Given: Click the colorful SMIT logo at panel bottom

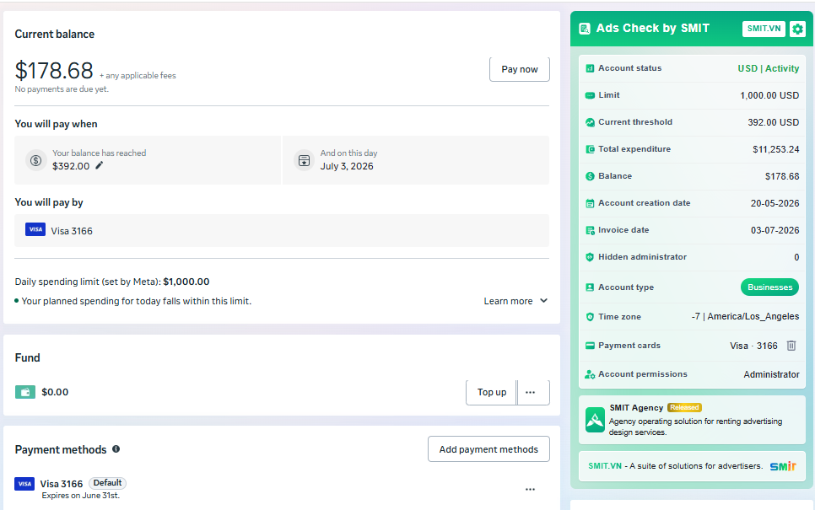Looking at the screenshot, I should click(783, 466).
